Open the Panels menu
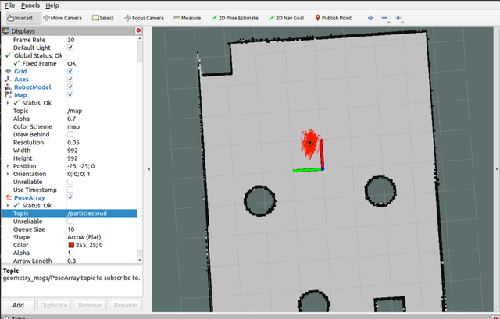This screenshot has width=500, height=319. [30, 5]
